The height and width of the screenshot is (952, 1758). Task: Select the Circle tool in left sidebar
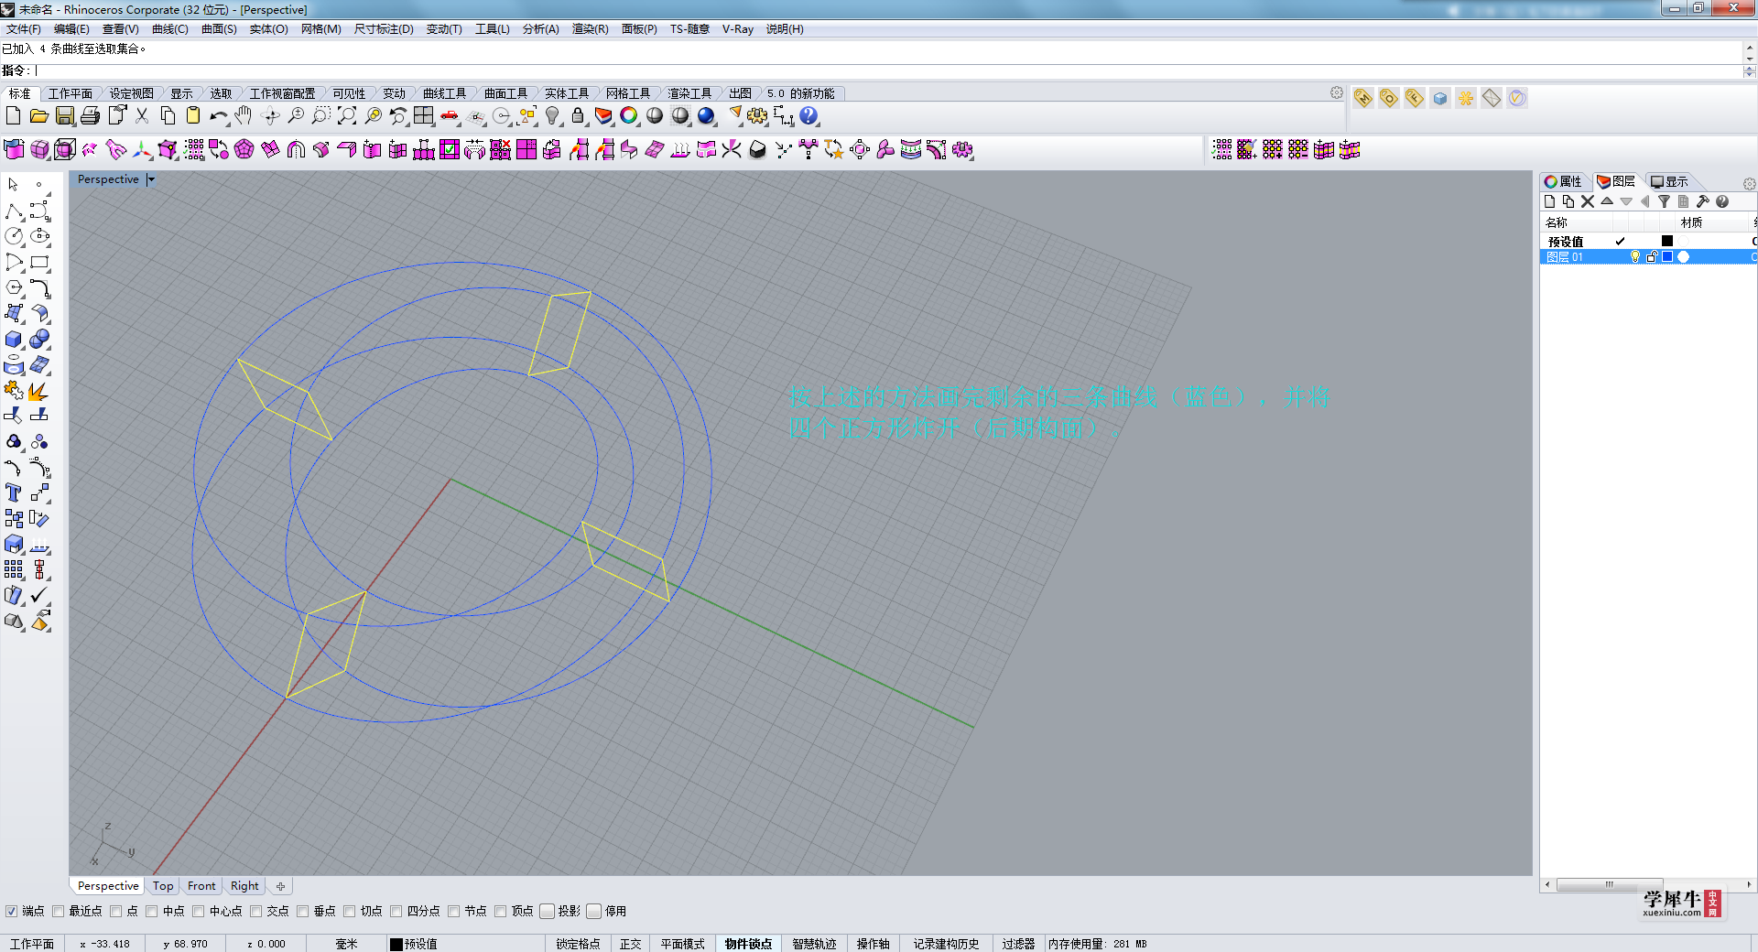coord(14,236)
